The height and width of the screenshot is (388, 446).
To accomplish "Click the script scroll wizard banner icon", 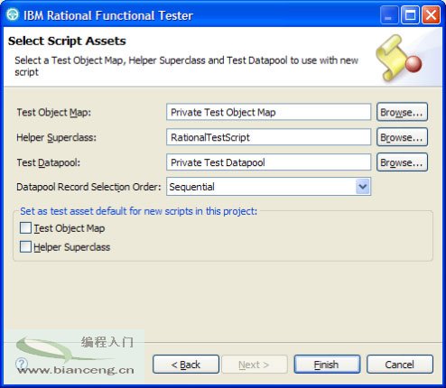I will [x=398, y=58].
